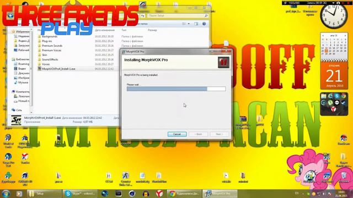Open Yandex browser on the taskbar

coord(159,193)
